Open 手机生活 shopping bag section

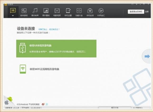pyautogui.click(x=90, y=12)
